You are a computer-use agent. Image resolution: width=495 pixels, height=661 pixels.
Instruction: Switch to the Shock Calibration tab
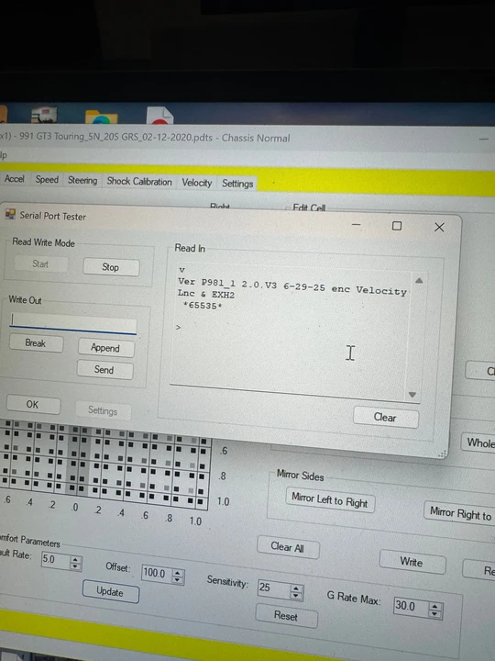point(139,181)
